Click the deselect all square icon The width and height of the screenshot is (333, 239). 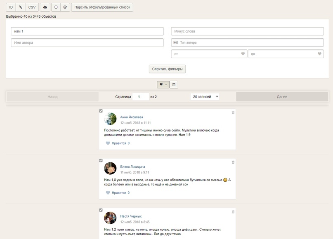[x=56, y=7]
